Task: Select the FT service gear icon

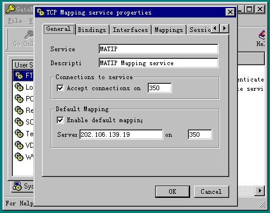Action: (x=19, y=76)
